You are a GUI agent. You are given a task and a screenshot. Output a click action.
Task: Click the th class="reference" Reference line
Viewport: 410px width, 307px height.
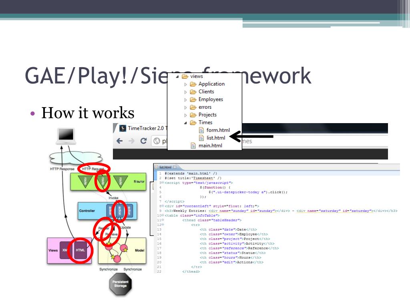(x=239, y=248)
